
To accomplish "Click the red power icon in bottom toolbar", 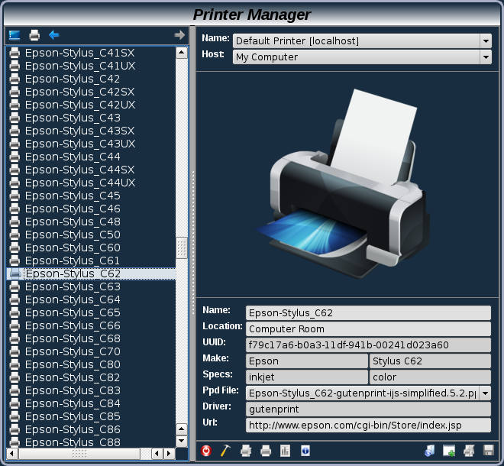I will click(206, 451).
